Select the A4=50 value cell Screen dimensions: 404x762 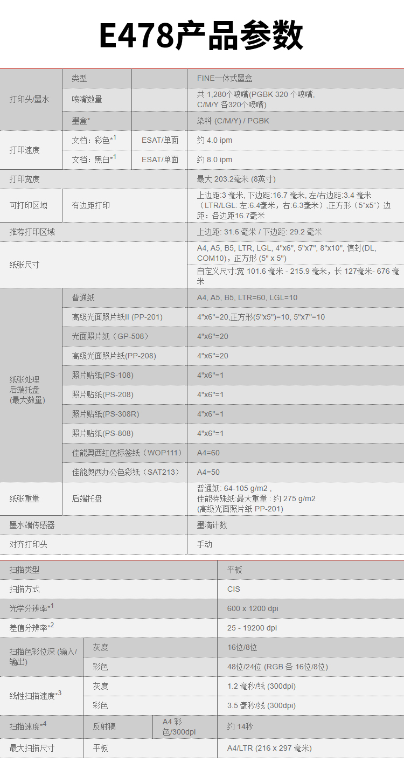point(296,472)
